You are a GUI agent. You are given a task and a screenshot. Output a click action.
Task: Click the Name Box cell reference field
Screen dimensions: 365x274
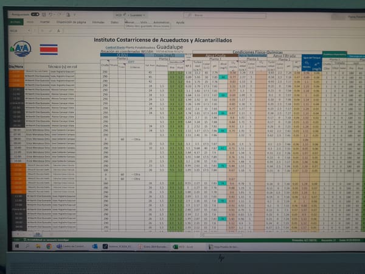point(18,30)
